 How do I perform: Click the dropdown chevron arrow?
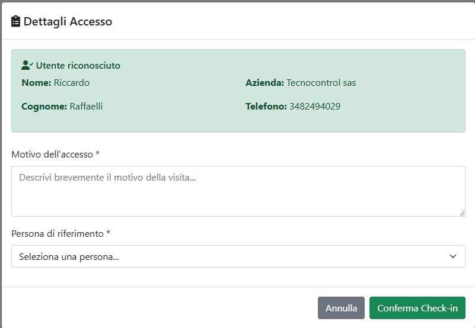453,256
